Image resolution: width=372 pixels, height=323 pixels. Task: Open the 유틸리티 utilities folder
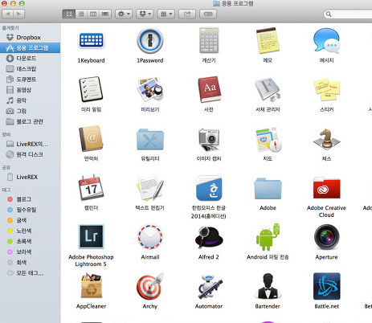150,139
